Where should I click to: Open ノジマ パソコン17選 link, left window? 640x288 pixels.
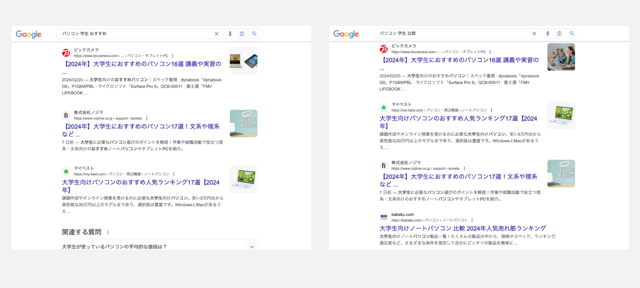(141, 130)
